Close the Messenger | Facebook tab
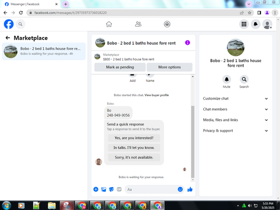 56,4
